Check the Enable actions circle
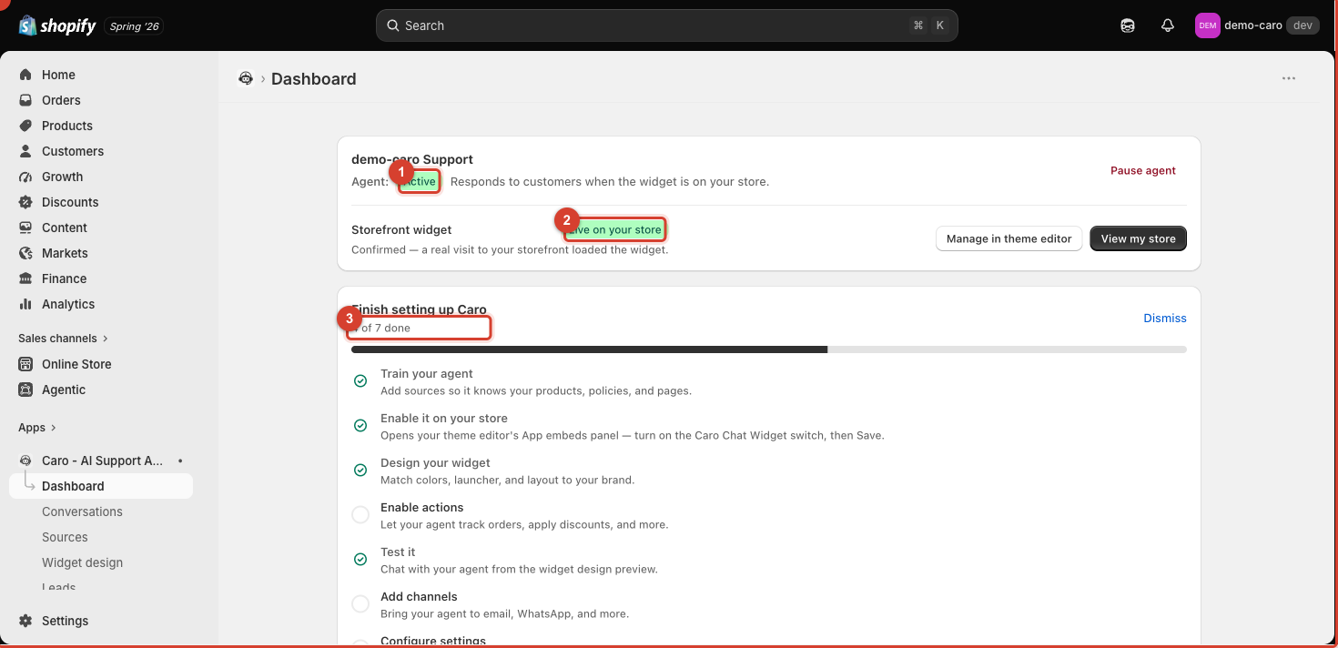Viewport: 1338px width, 648px height. 360,514
